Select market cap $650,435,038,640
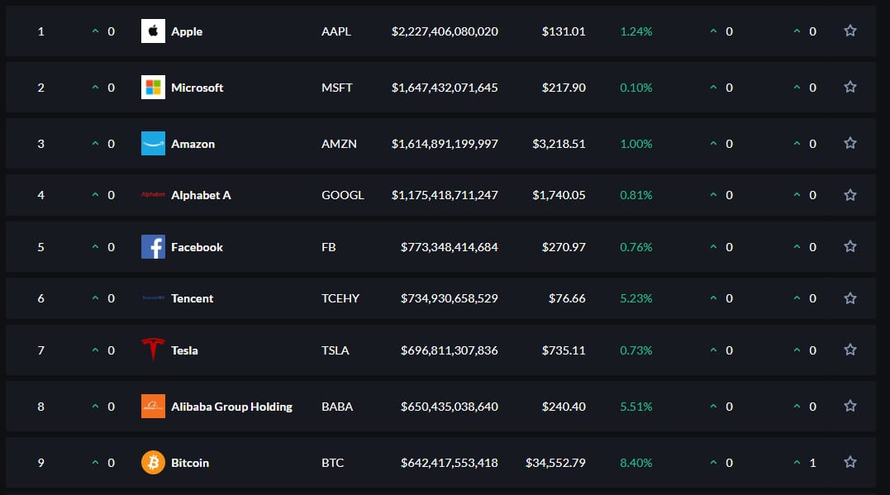 coord(449,407)
